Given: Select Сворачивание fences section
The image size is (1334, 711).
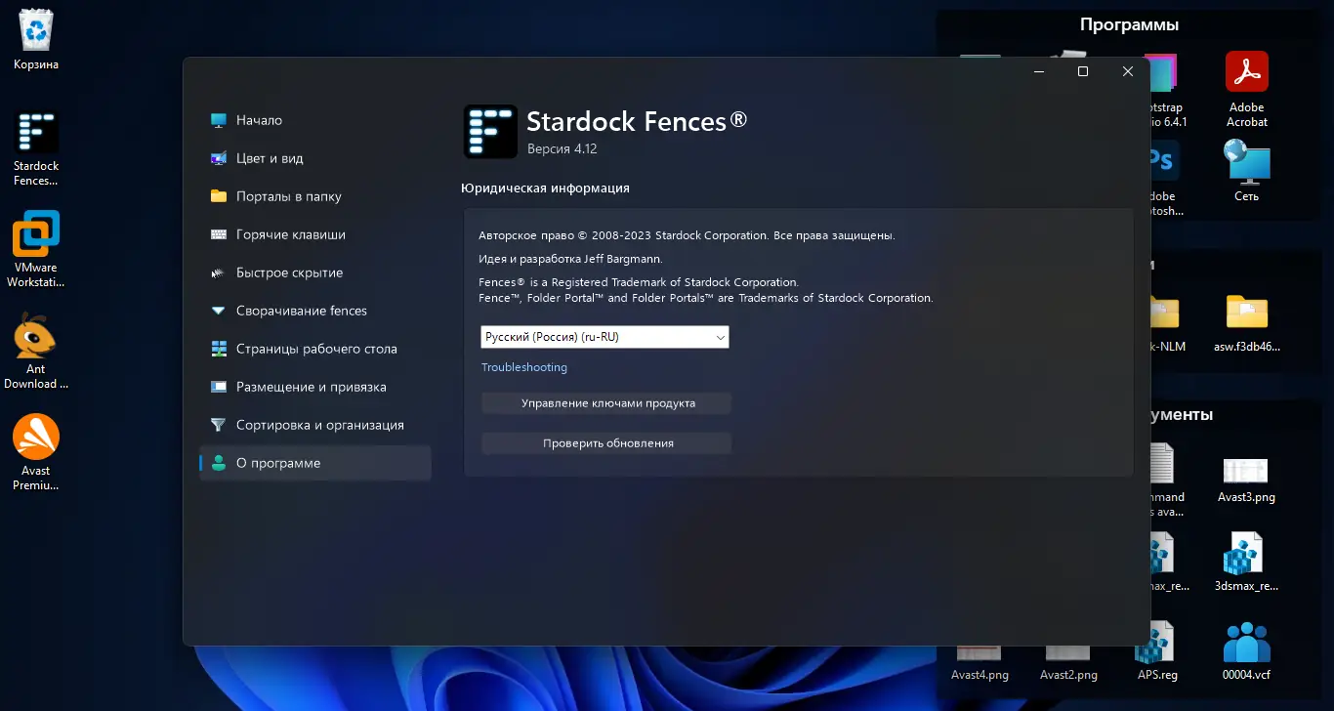Looking at the screenshot, I should coord(314,311).
